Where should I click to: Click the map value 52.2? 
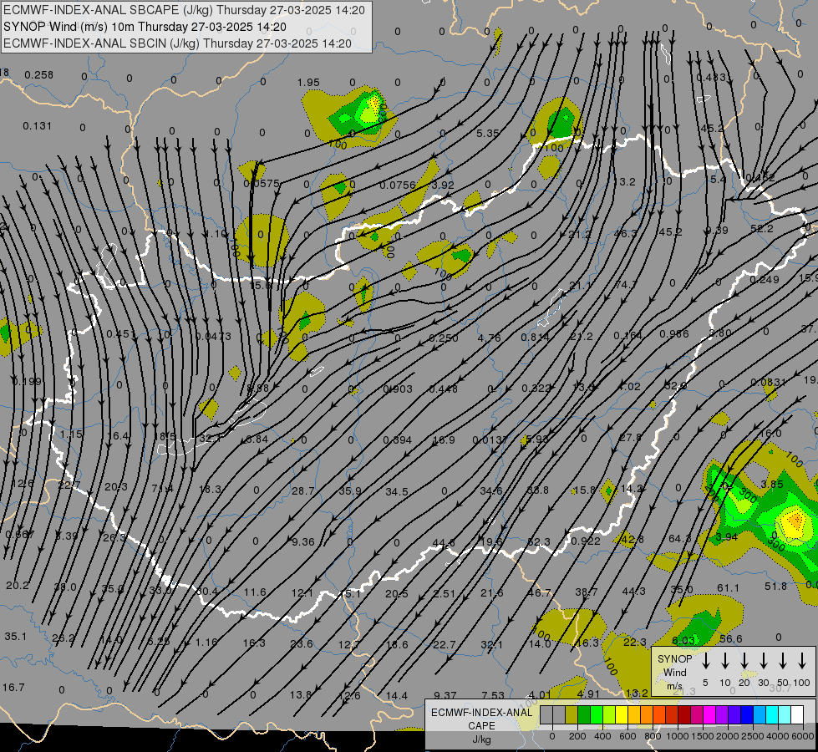click(x=762, y=229)
